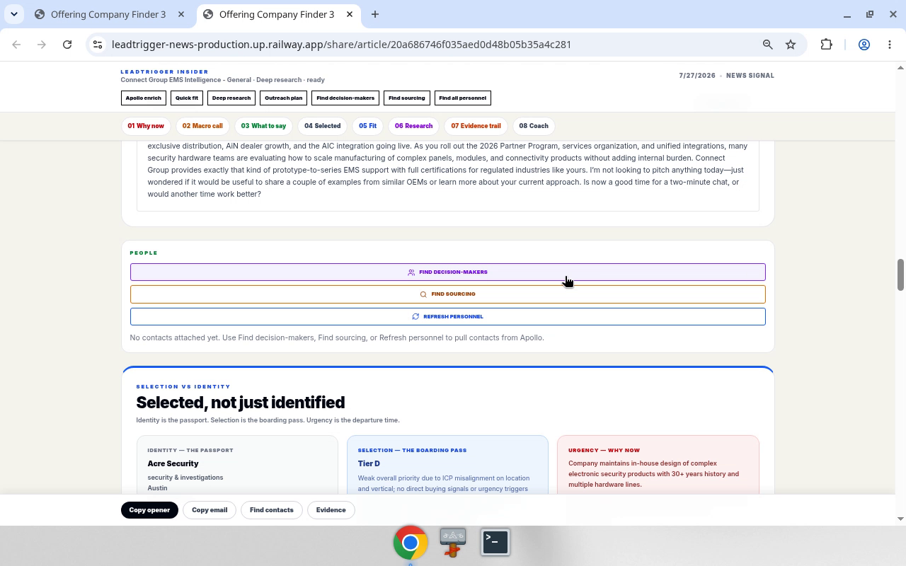
Task: Start Deep research from the header
Action: [231, 98]
